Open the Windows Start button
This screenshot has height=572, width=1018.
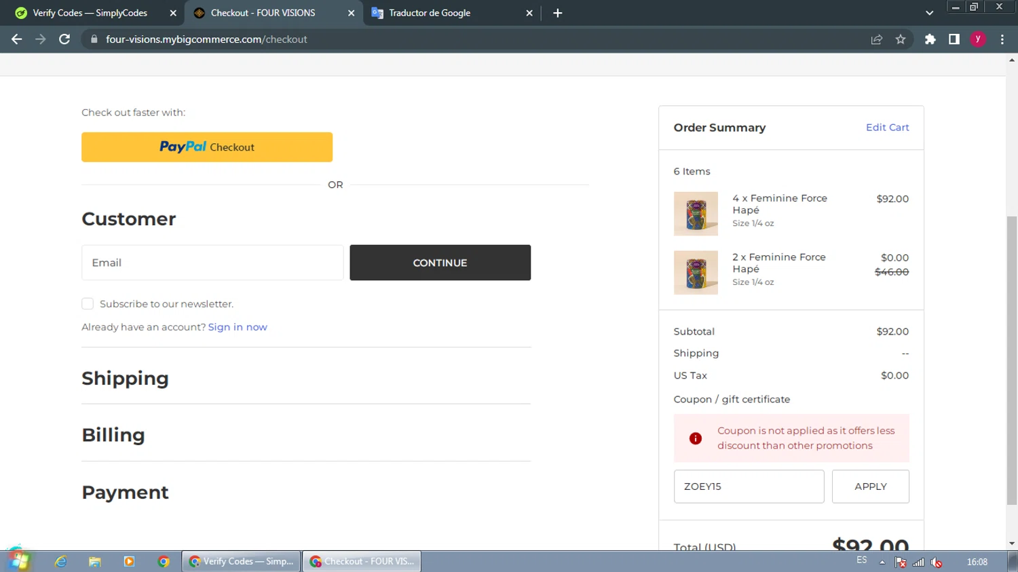(x=18, y=560)
